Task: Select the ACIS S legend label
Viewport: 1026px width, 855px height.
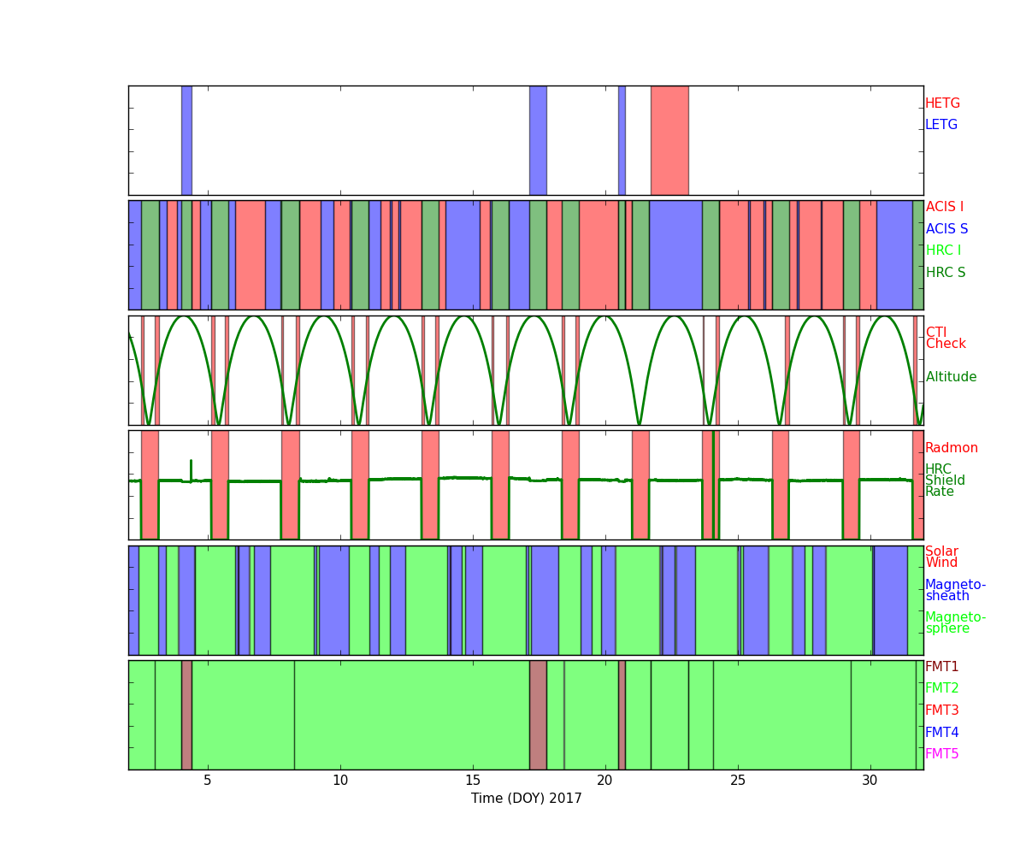Action: (x=946, y=229)
